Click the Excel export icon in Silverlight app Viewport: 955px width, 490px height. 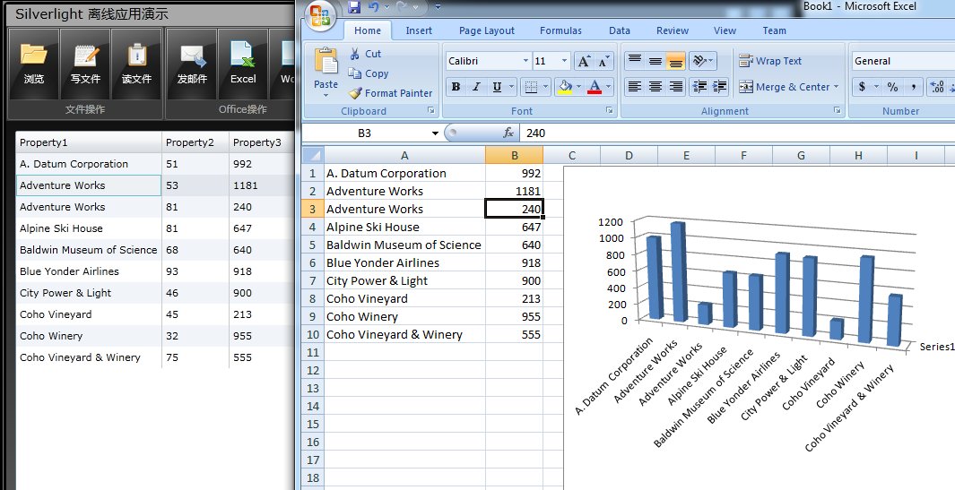243,63
